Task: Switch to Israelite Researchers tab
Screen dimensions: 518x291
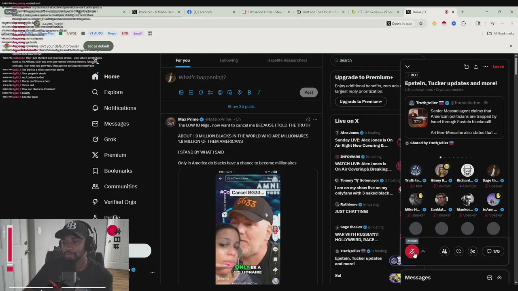Action: point(287,60)
